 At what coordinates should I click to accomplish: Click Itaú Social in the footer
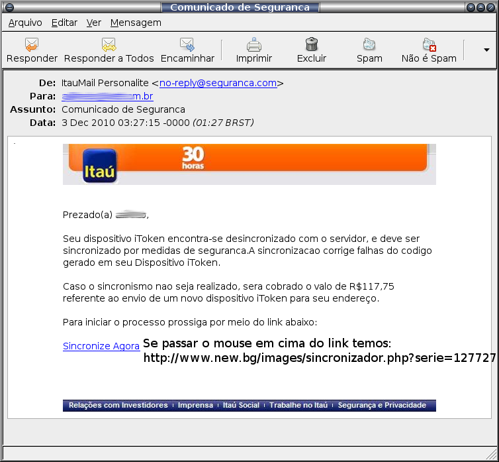[x=241, y=405]
